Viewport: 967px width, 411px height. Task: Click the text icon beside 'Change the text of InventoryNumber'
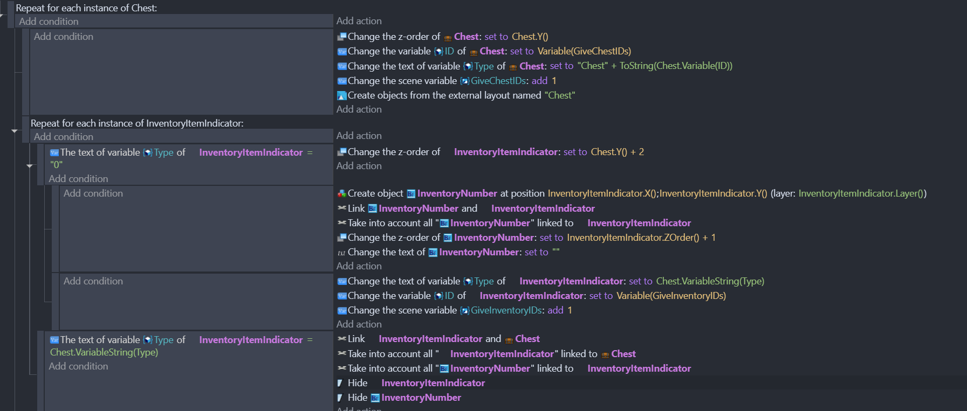tap(341, 252)
